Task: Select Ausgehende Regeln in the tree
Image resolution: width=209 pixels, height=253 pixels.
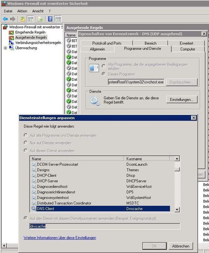Action: pyautogui.click(x=31, y=38)
